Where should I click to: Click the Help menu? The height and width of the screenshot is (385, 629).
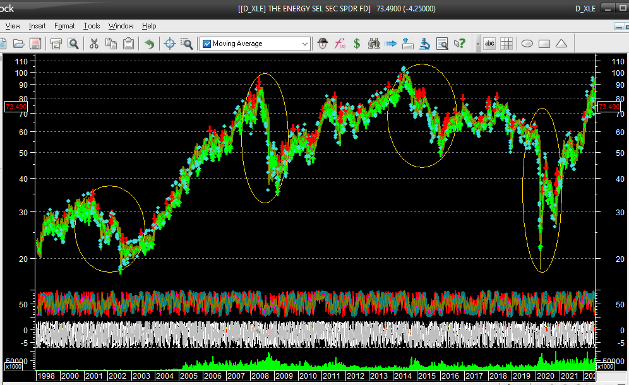pyautogui.click(x=149, y=26)
